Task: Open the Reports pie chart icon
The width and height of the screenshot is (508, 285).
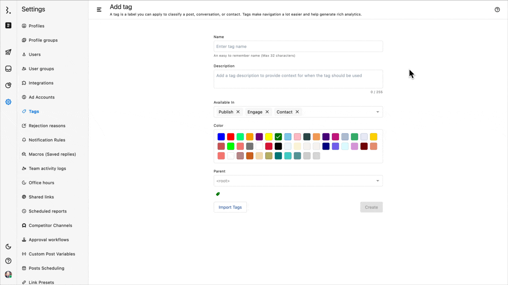Action: 8,85
